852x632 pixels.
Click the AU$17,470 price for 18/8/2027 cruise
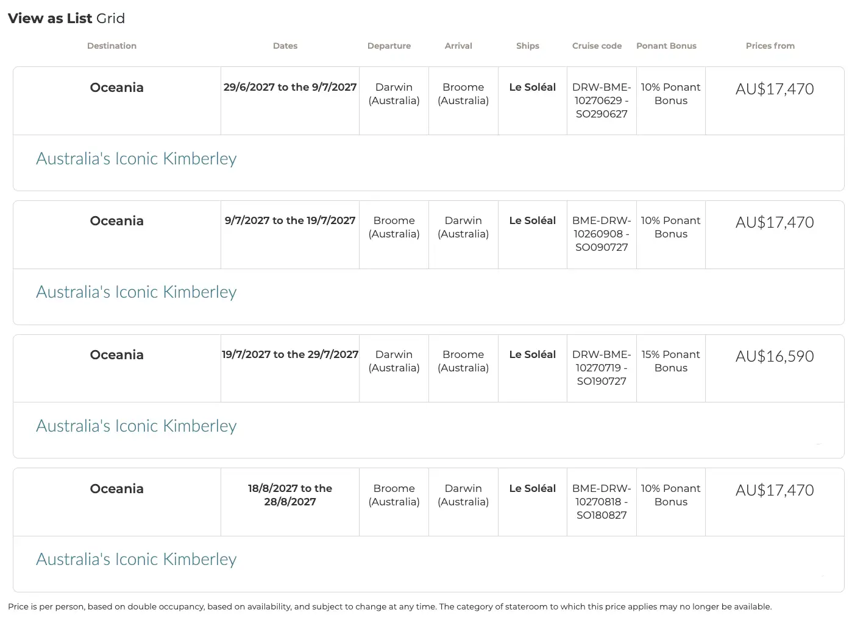point(775,490)
